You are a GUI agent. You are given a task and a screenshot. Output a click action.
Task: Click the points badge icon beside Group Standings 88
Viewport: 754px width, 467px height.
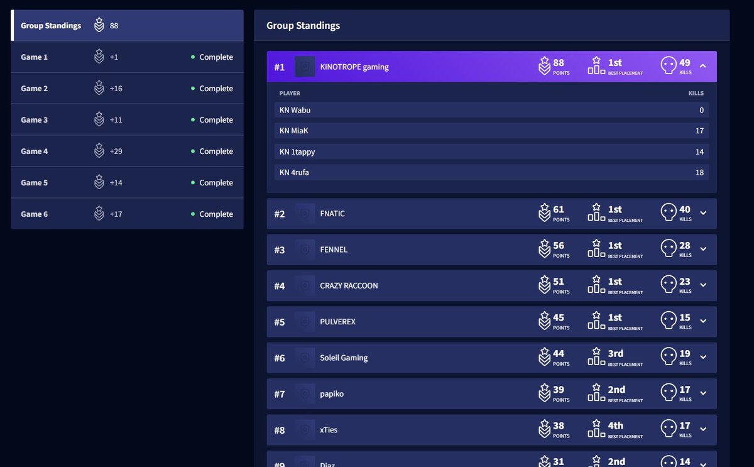[99, 25]
